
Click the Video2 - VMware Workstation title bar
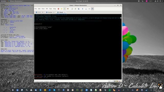click(x=78, y=5)
